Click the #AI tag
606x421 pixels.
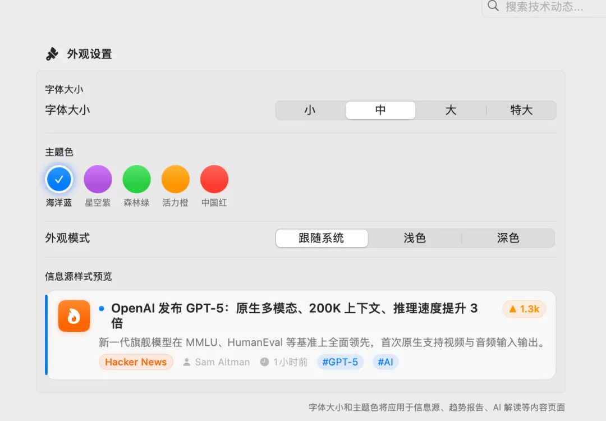[x=385, y=362]
